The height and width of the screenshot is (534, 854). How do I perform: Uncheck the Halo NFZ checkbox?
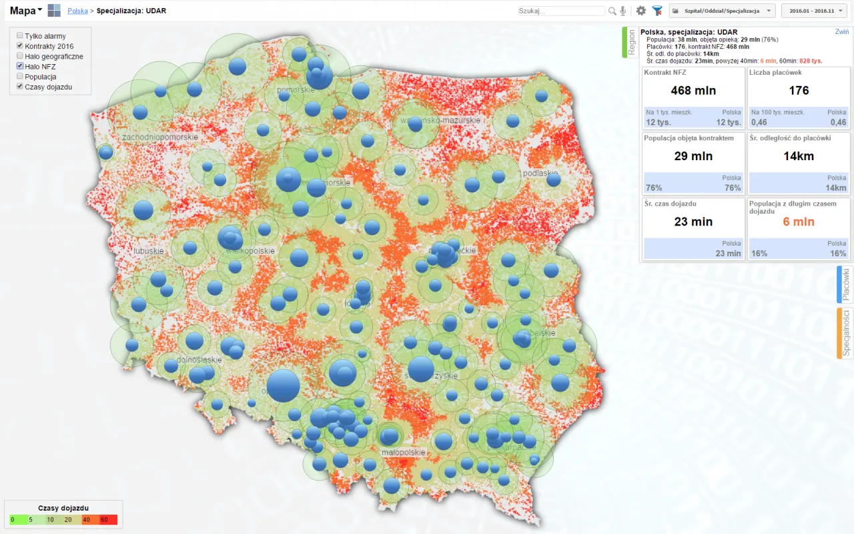click(x=19, y=66)
